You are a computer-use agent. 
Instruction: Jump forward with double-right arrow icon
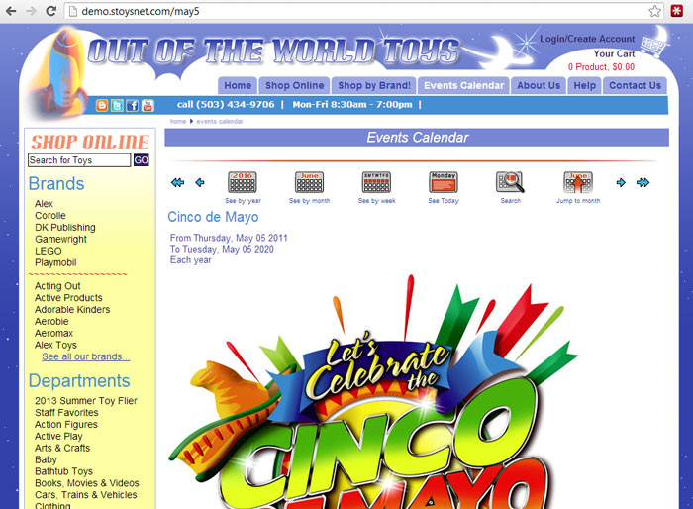click(643, 182)
